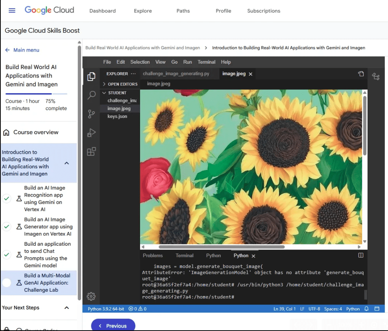This screenshot has height=331, width=388.
Task: Open the Manage gear icon
Action: [x=91, y=296]
